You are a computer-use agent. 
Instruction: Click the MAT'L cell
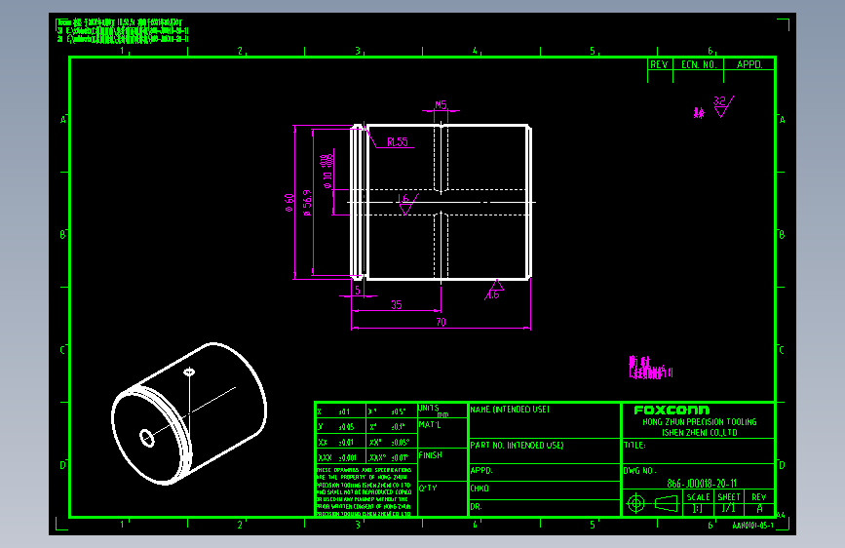coord(442,433)
